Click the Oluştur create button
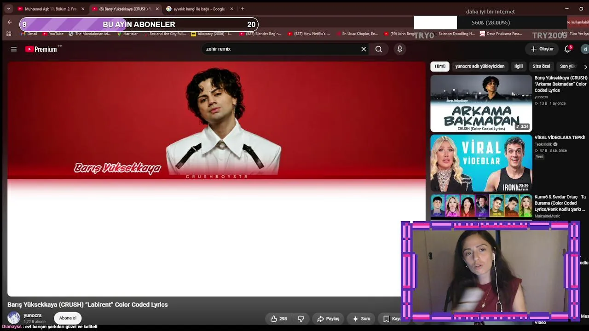Image resolution: width=589 pixels, height=331 pixels. click(542, 49)
